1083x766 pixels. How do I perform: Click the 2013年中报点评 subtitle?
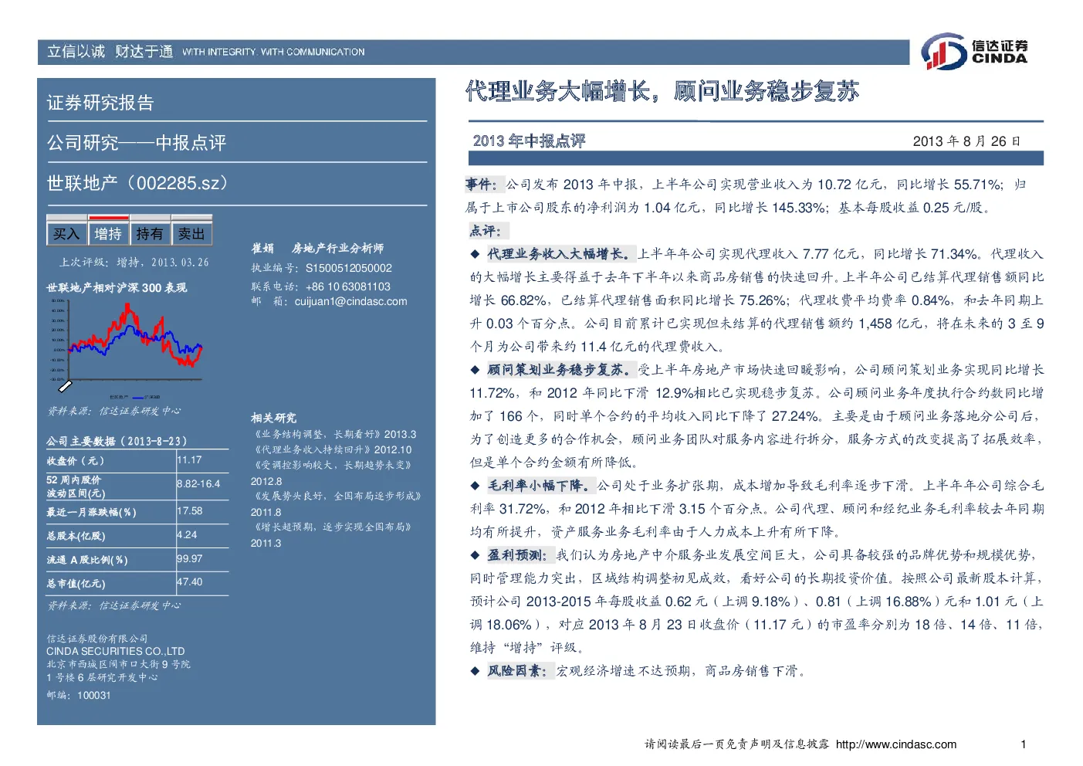529,141
